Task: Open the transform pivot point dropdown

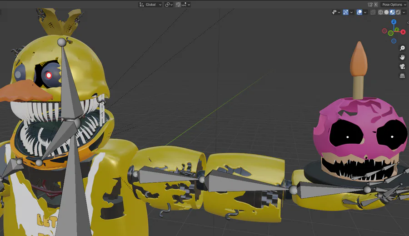Action: pos(169,5)
